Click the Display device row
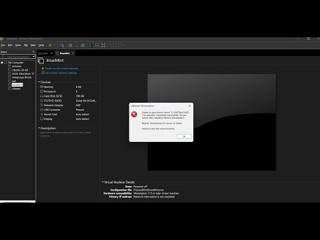Viewport: 320px width, 240px height. (68, 119)
